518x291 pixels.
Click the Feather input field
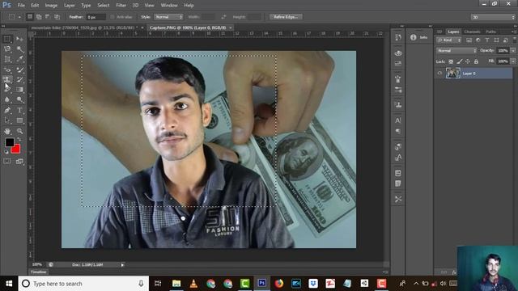[x=96, y=17]
